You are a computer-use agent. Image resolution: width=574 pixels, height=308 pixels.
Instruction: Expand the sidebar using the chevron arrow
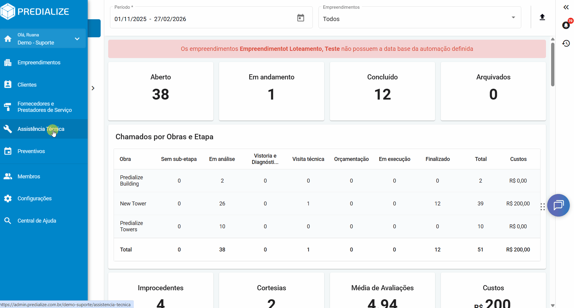coord(93,88)
